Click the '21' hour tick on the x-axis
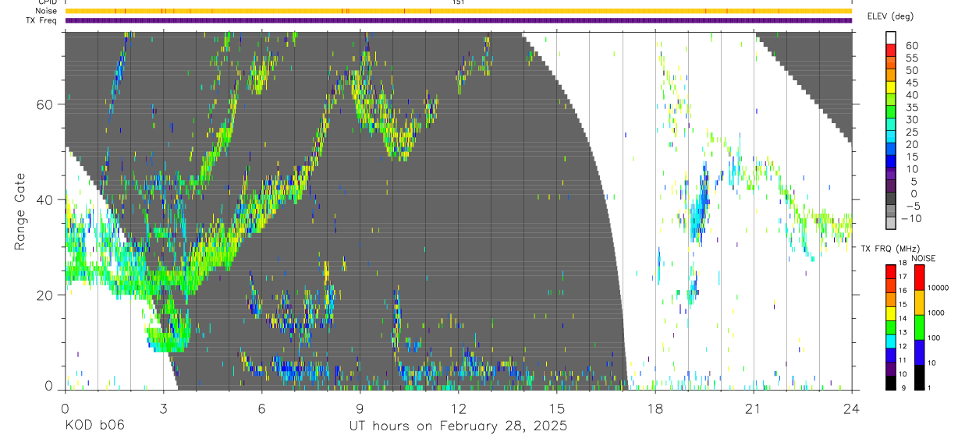 pyautogui.click(x=754, y=408)
